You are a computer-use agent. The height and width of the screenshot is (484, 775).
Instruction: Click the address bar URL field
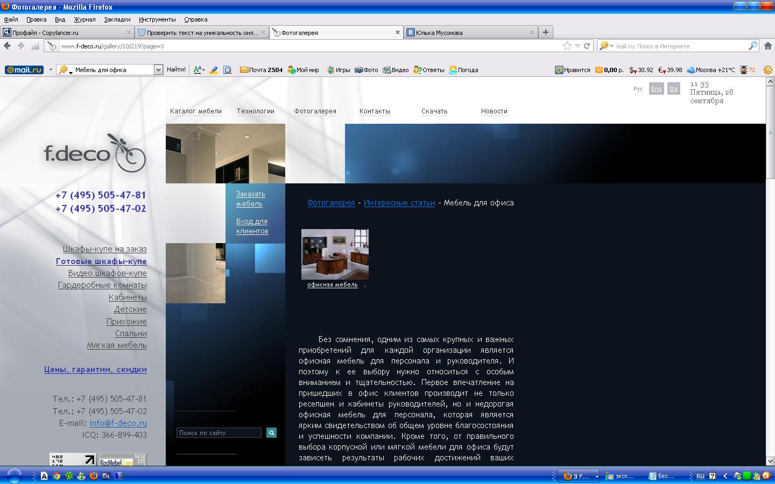click(x=309, y=46)
